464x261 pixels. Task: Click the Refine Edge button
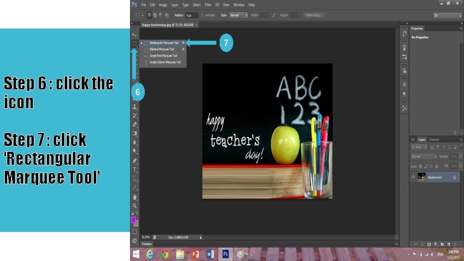coord(314,15)
